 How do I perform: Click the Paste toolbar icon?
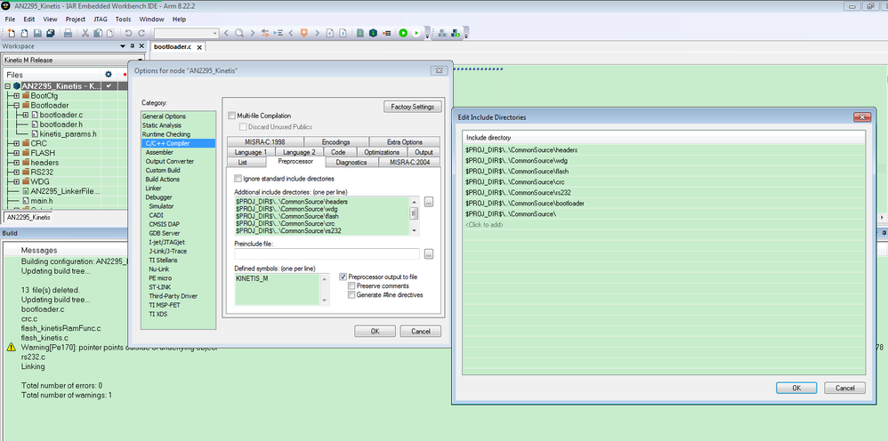click(x=110, y=34)
